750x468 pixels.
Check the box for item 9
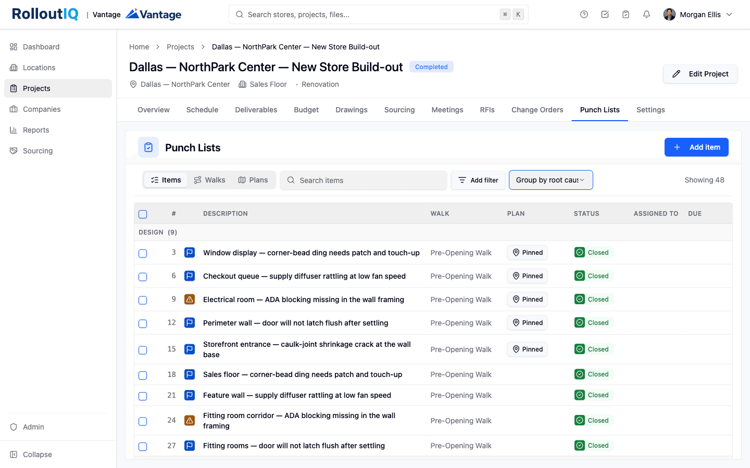click(x=143, y=300)
